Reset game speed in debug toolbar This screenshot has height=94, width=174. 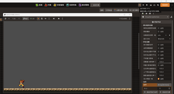coord(19,18)
